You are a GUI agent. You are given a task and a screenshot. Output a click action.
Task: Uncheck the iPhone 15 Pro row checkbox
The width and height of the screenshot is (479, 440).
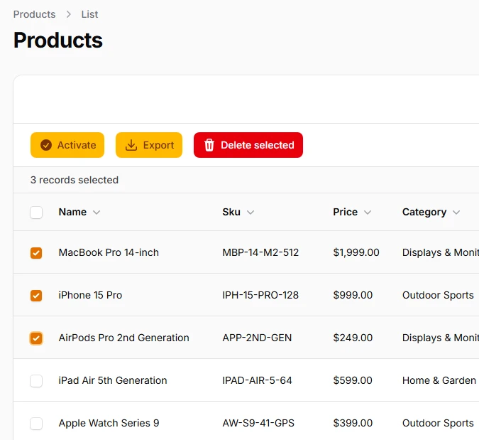click(36, 295)
